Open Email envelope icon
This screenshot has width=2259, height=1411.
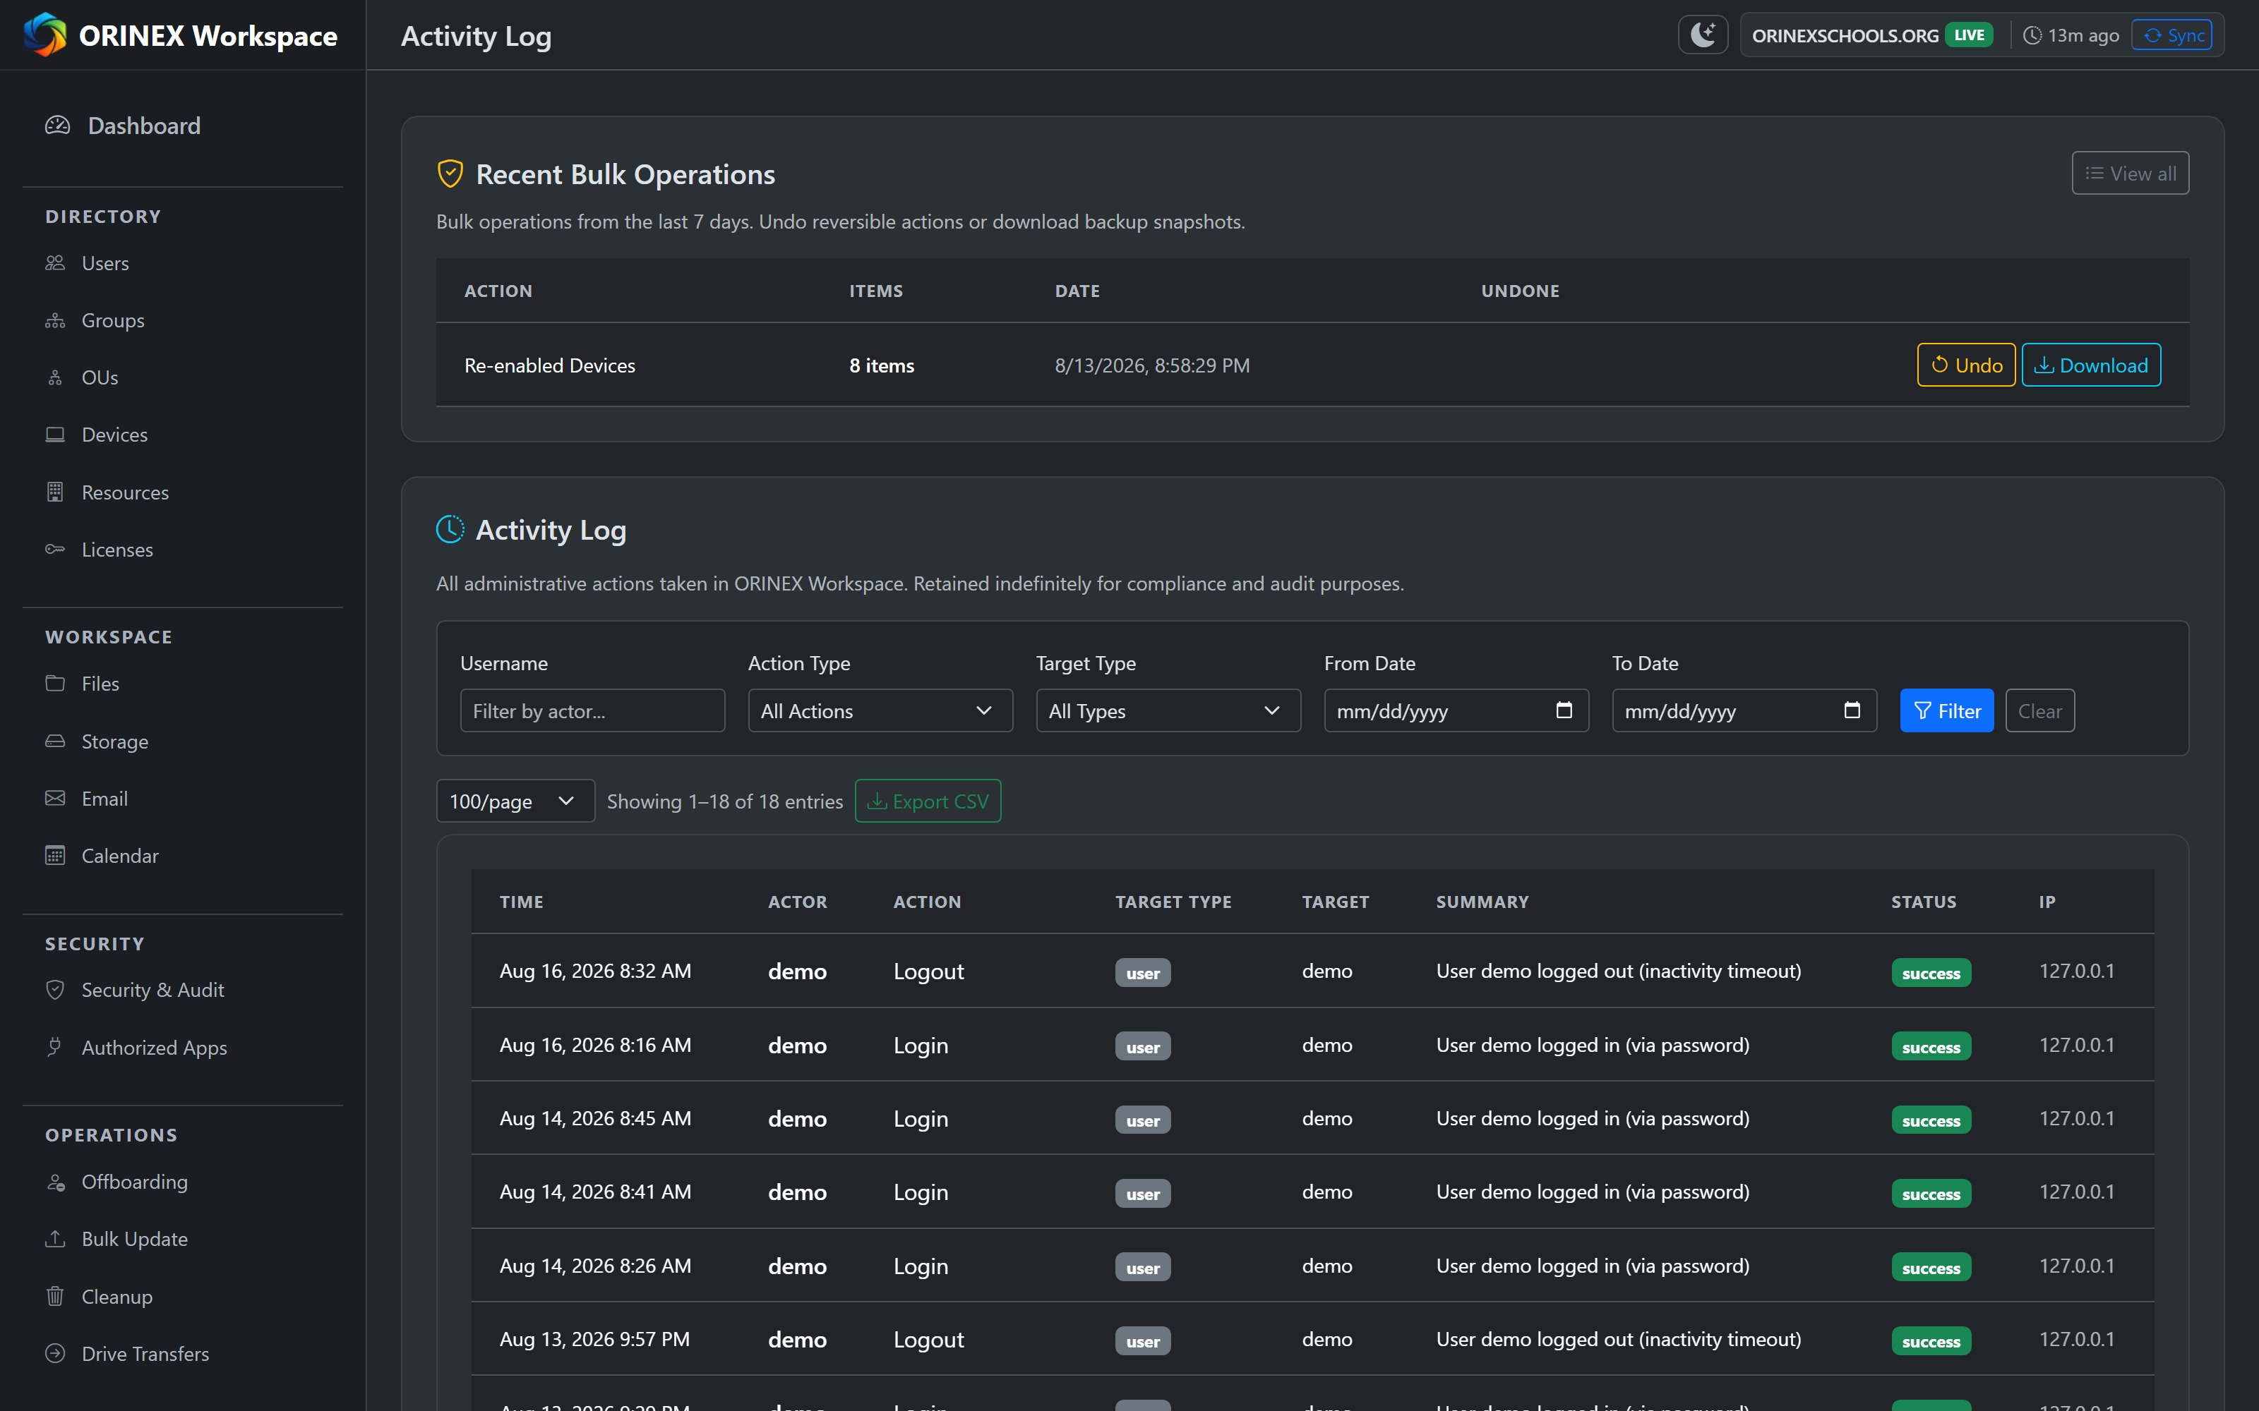click(x=55, y=798)
